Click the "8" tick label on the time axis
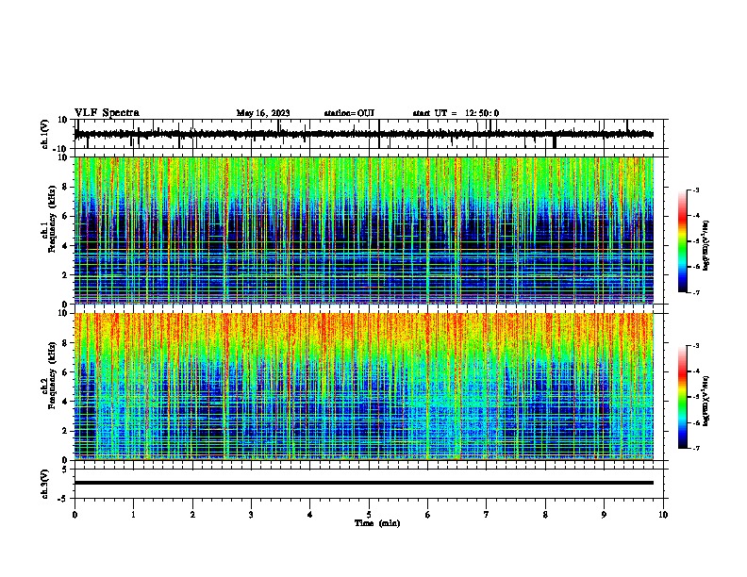 pos(545,515)
